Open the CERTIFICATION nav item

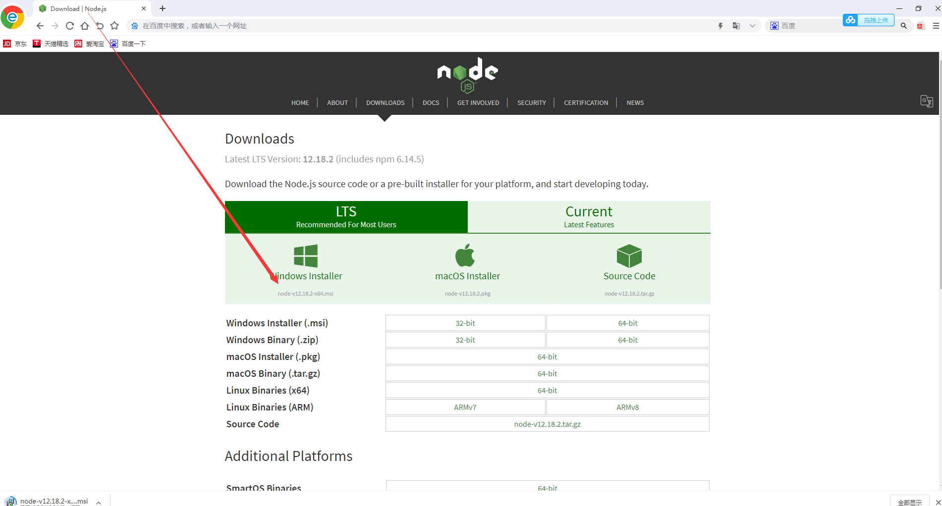[x=586, y=102]
